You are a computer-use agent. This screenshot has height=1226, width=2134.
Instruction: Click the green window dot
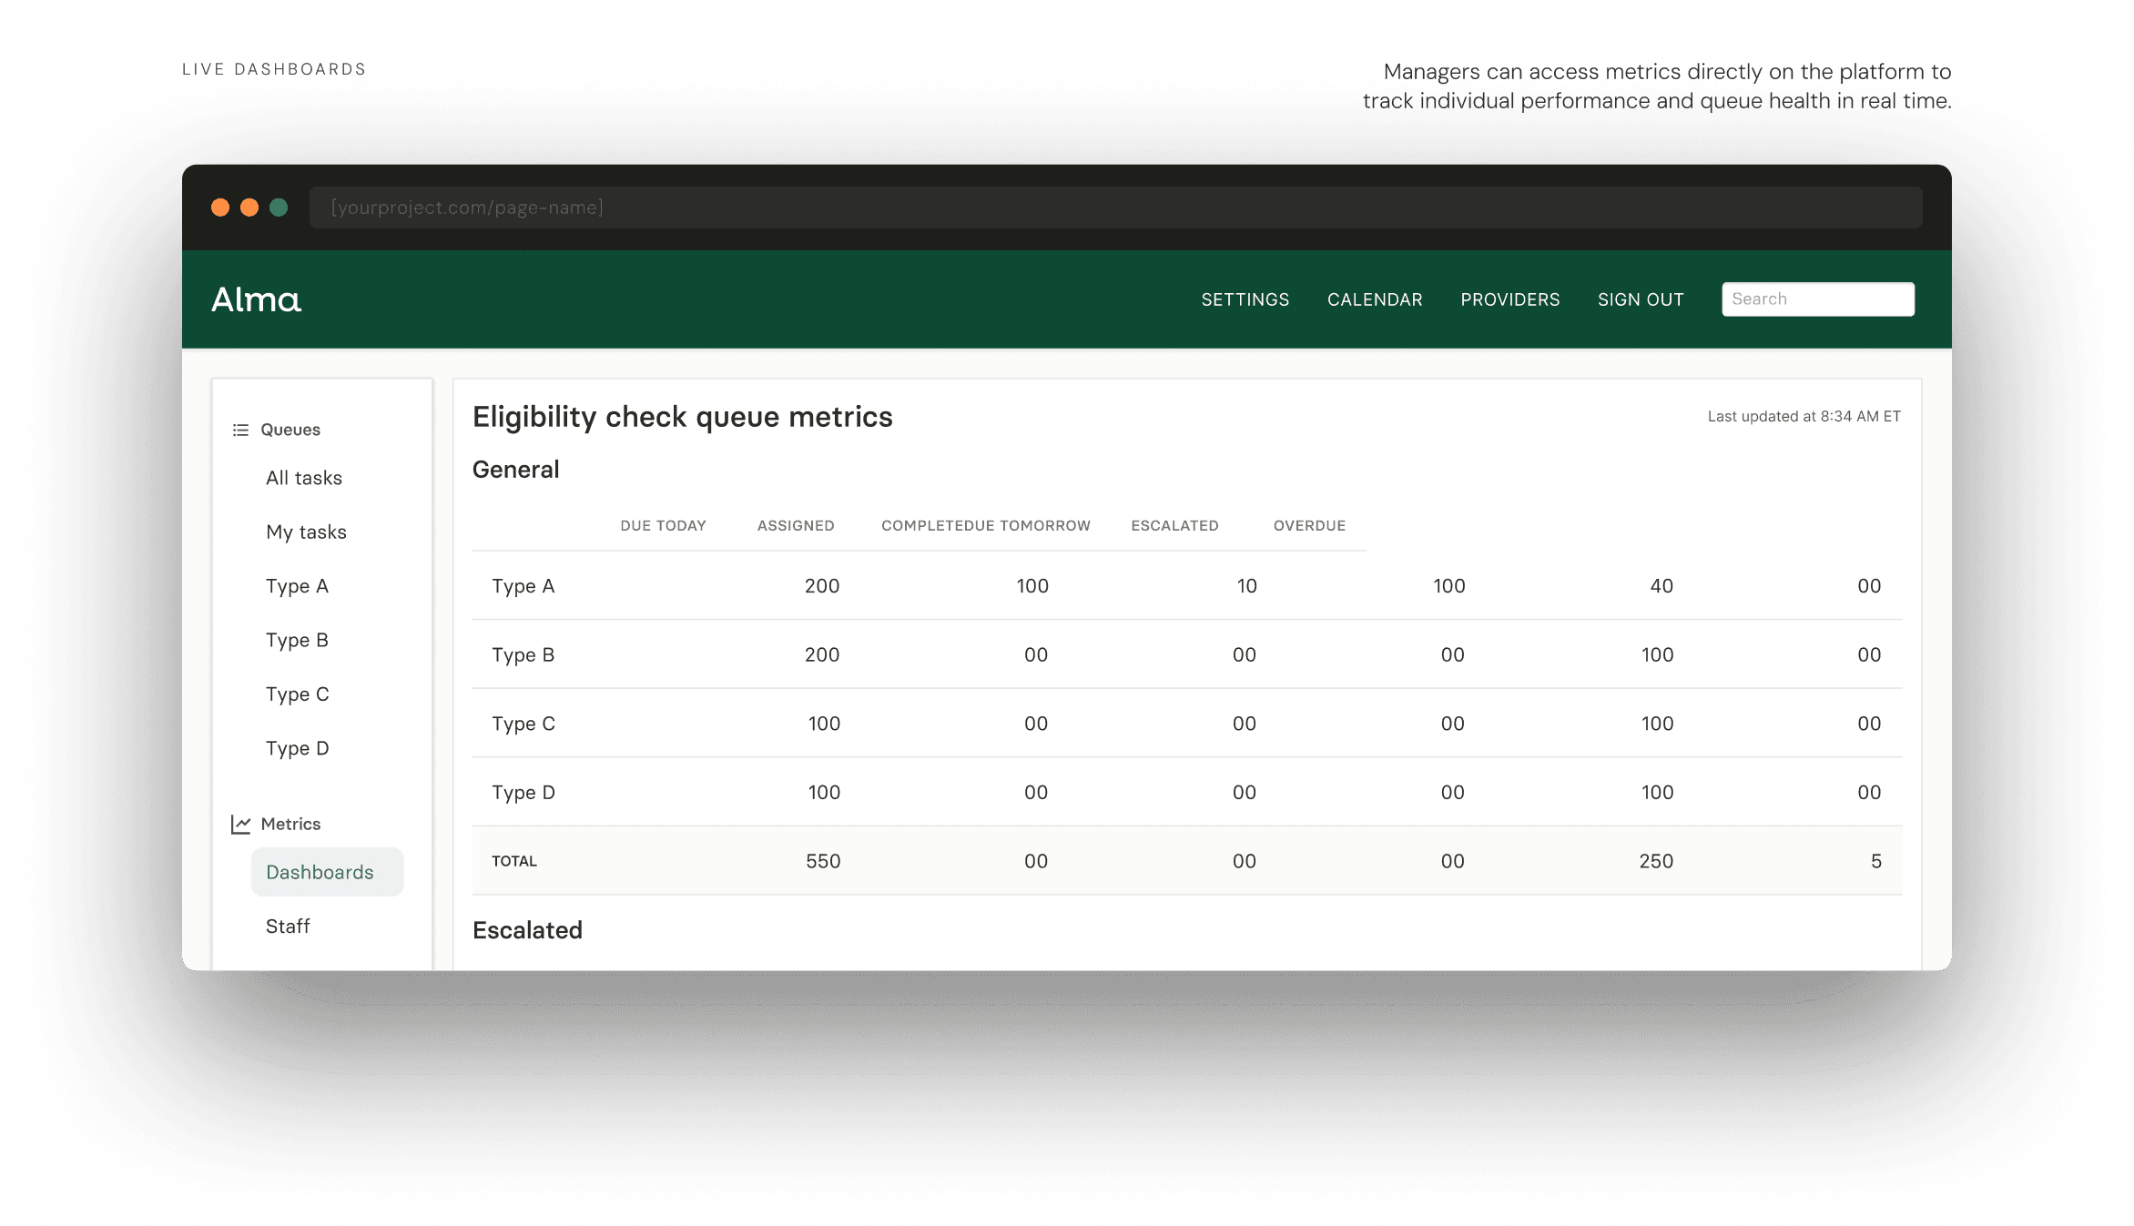click(279, 208)
